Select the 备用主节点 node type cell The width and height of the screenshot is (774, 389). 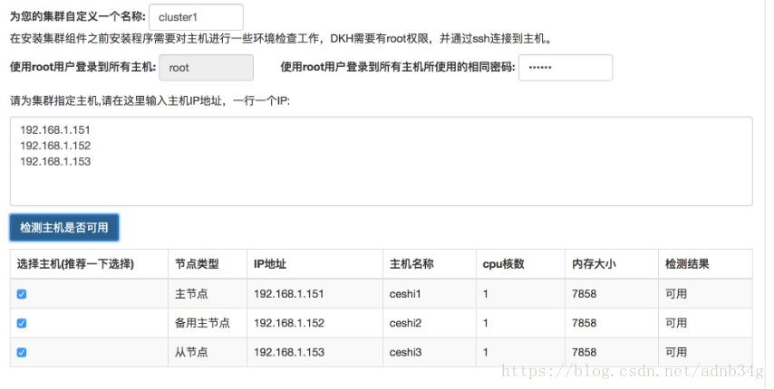tap(202, 323)
